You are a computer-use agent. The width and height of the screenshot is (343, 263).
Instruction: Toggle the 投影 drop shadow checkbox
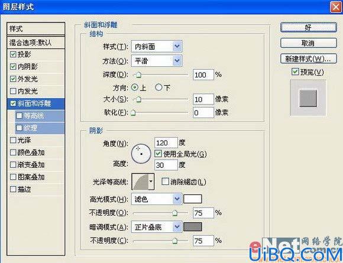click(x=13, y=54)
